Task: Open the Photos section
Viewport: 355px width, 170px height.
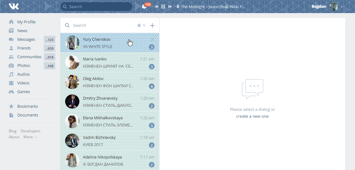Action: click(23, 66)
